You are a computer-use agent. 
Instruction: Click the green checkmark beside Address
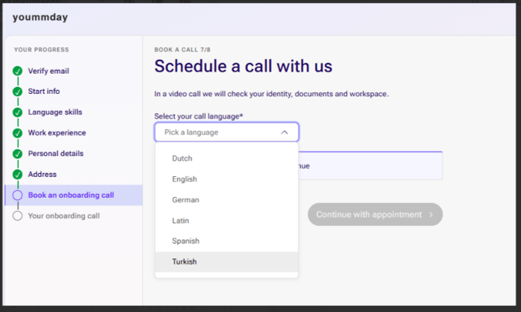point(17,175)
